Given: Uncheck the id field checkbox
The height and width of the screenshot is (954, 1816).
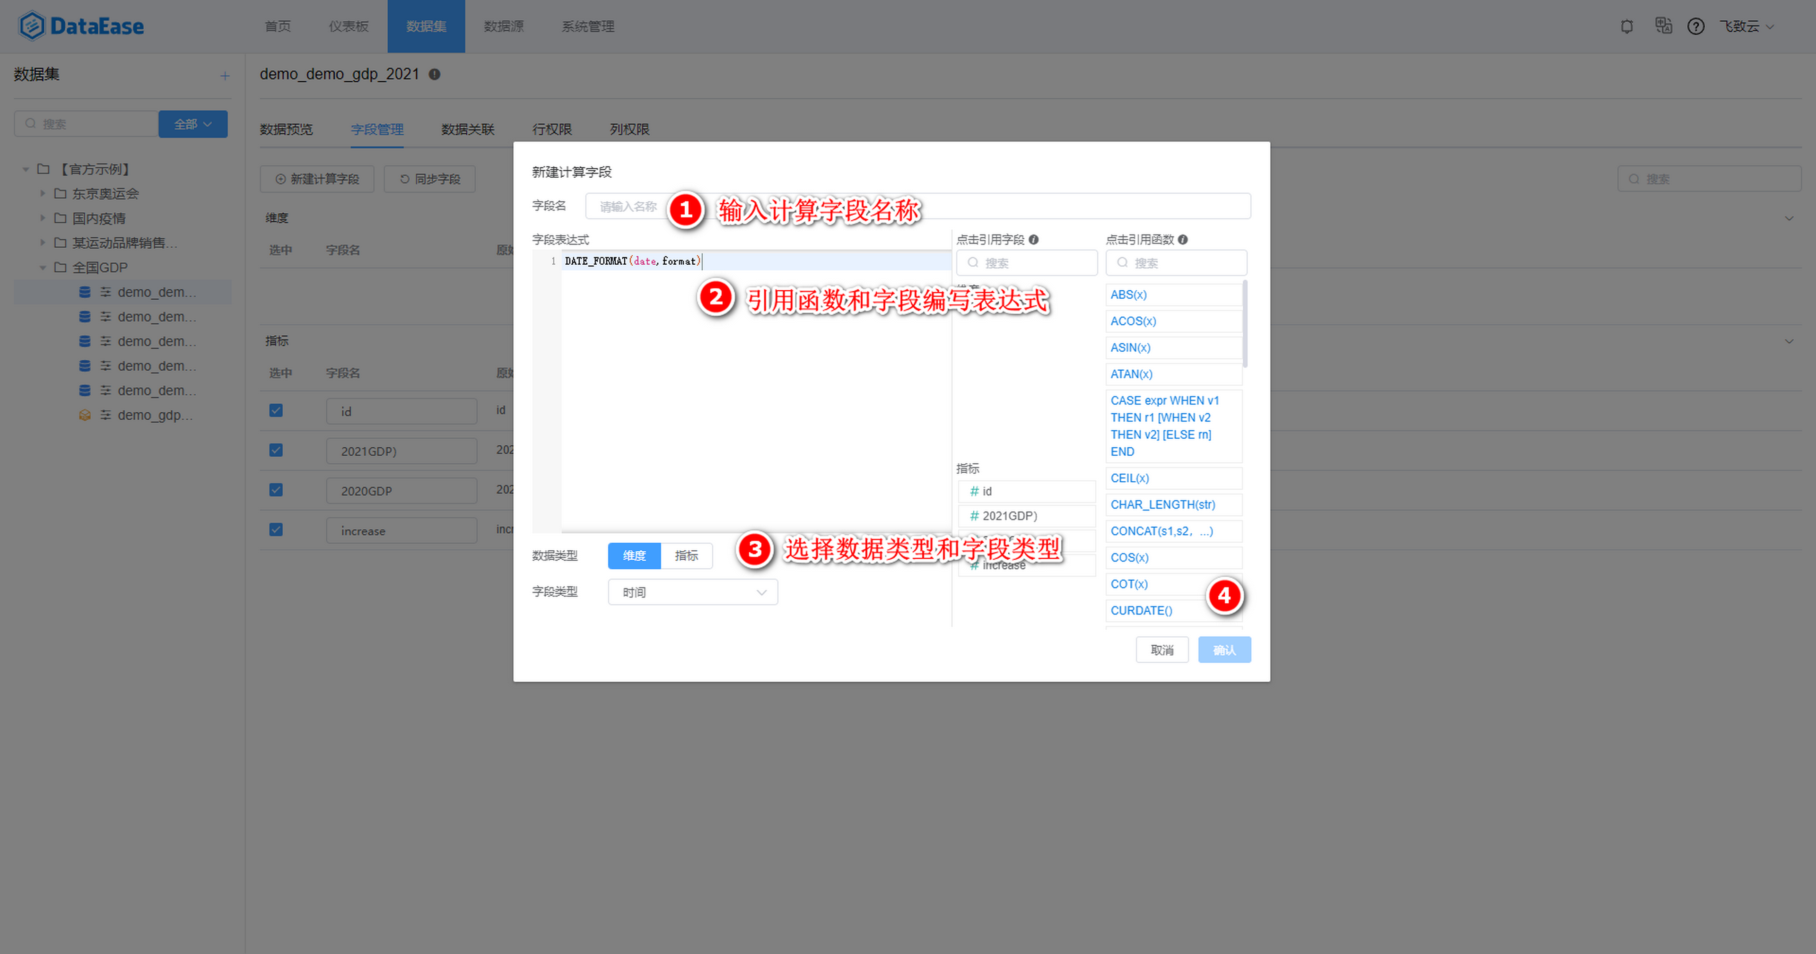Looking at the screenshot, I should (276, 410).
